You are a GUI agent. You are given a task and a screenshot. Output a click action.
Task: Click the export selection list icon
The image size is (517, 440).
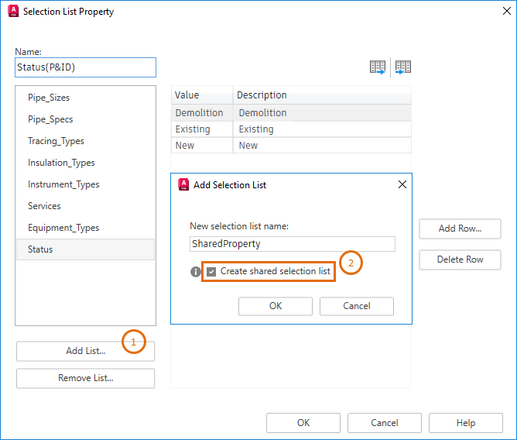[378, 67]
